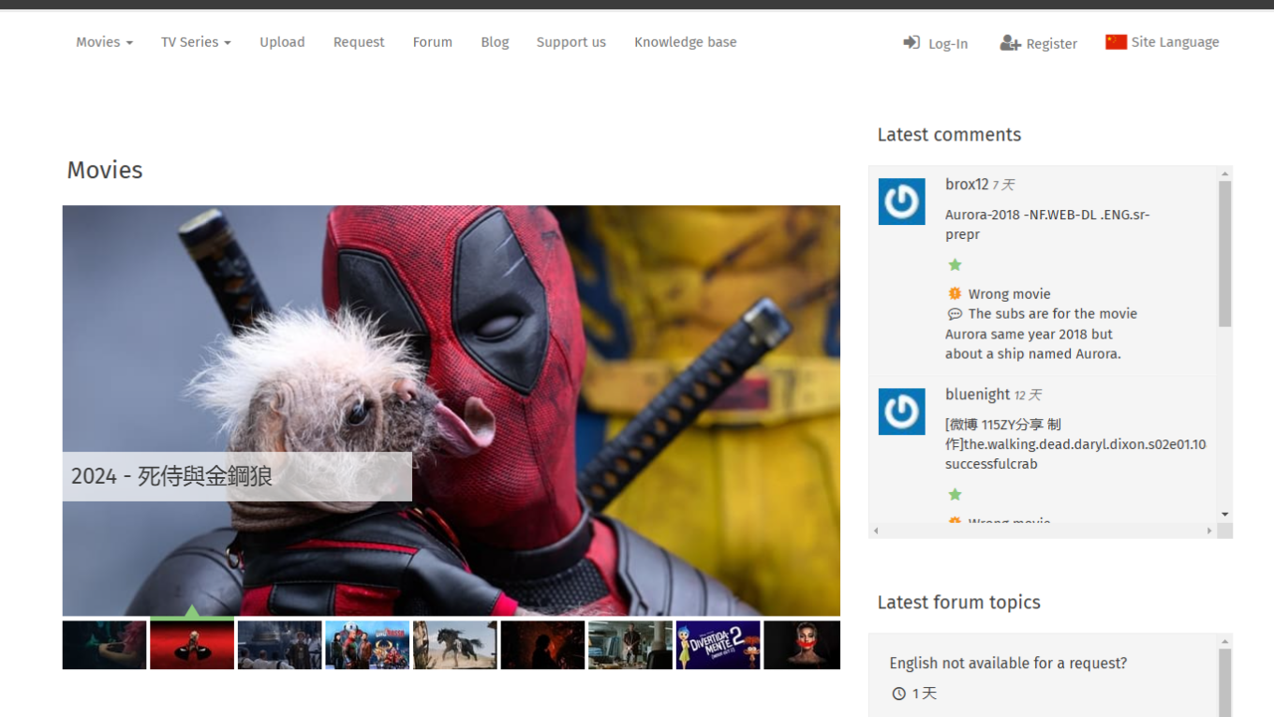The width and height of the screenshot is (1274, 717).
Task: Open the Movies dropdown menu
Action: (104, 42)
